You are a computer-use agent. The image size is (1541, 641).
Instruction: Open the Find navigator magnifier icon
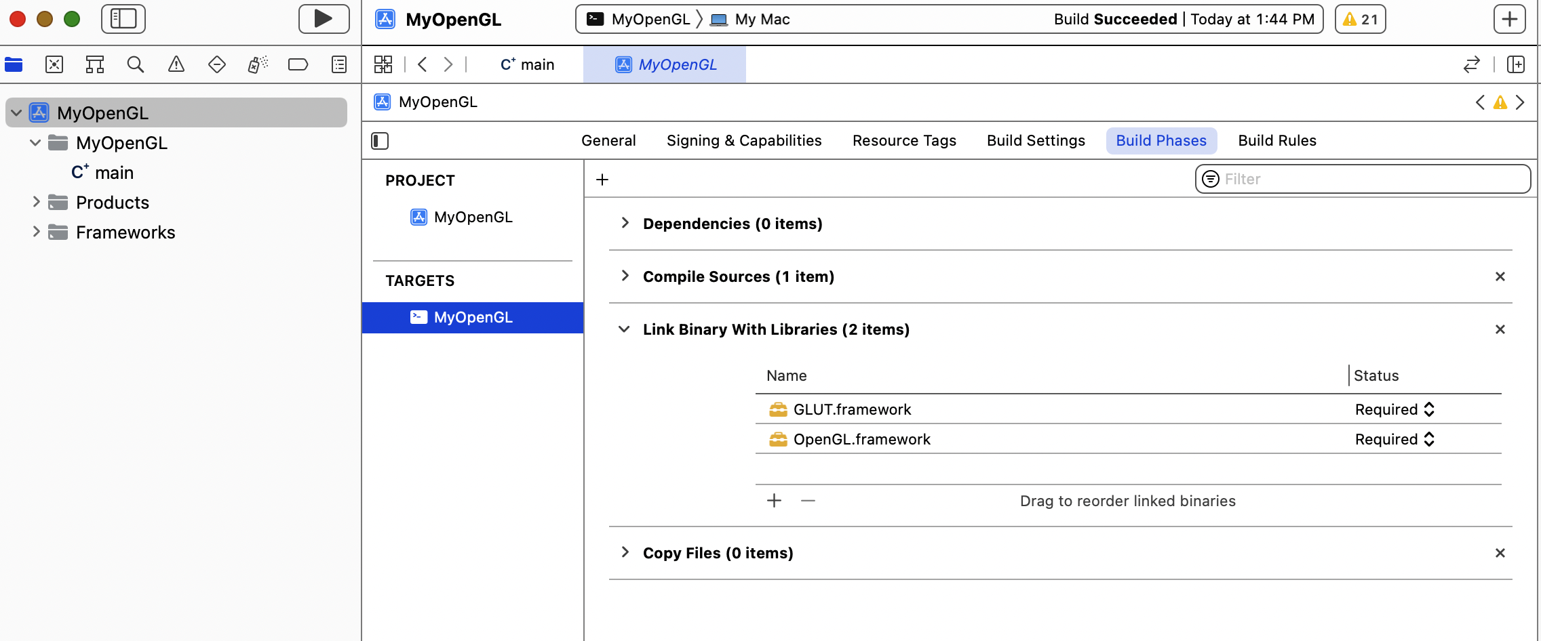pyautogui.click(x=136, y=64)
